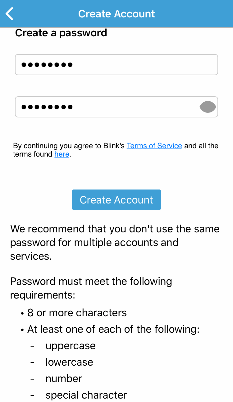
Task: Tap "At least one of each" bullet
Action: click(x=113, y=329)
